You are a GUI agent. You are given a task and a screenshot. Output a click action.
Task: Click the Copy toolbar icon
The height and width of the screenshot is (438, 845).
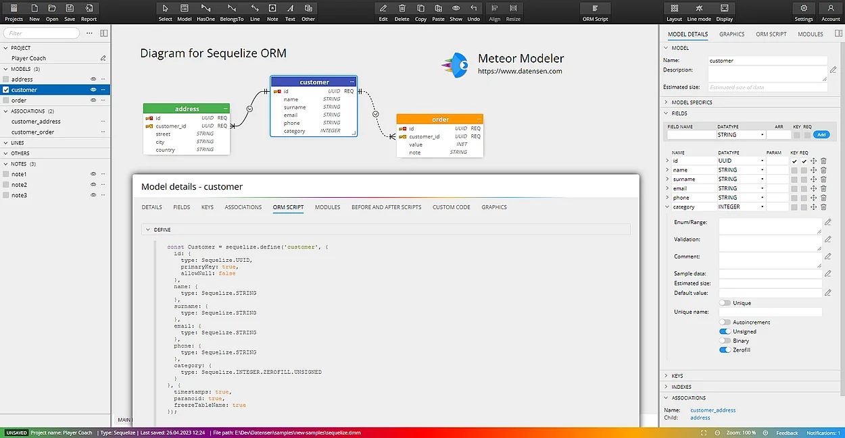click(x=420, y=11)
